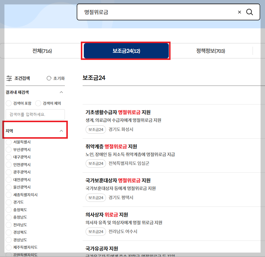This screenshot has width=265, height=257.
Task: Click the 검색어를 입력하세요 input field
Action: (35, 114)
